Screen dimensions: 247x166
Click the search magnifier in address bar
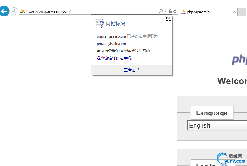(160, 11)
